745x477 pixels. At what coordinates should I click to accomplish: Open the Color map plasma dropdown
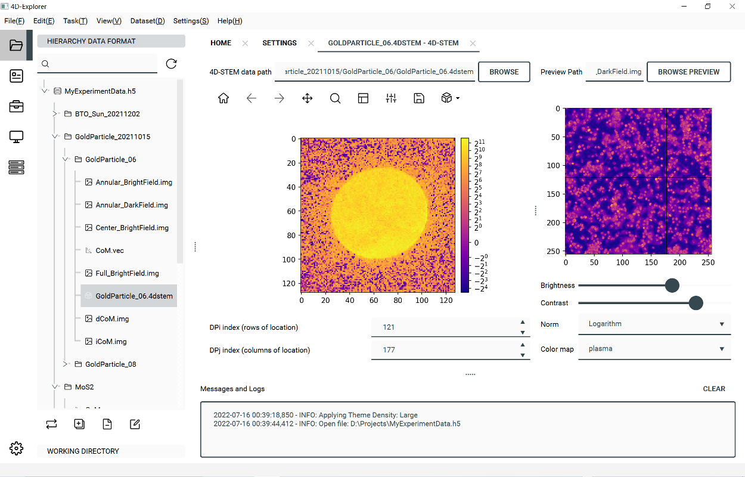pos(654,349)
